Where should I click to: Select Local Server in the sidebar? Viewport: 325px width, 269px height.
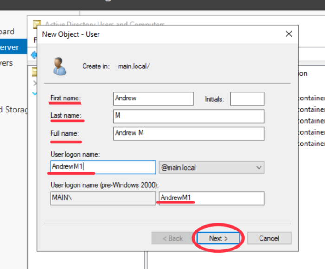pos(9,47)
